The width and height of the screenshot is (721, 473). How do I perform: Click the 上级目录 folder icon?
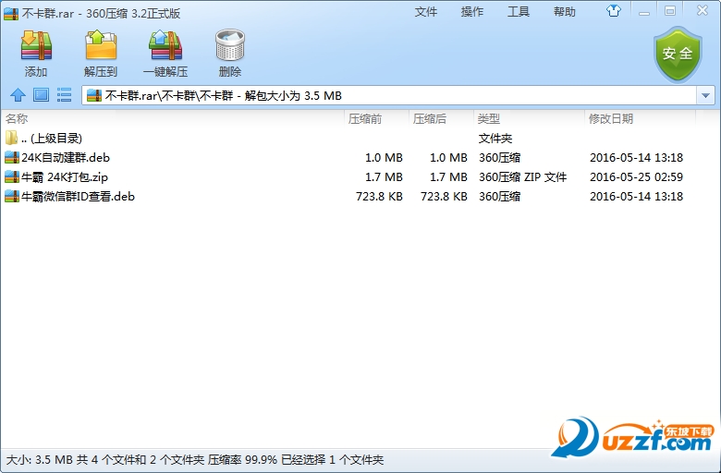pyautogui.click(x=11, y=138)
